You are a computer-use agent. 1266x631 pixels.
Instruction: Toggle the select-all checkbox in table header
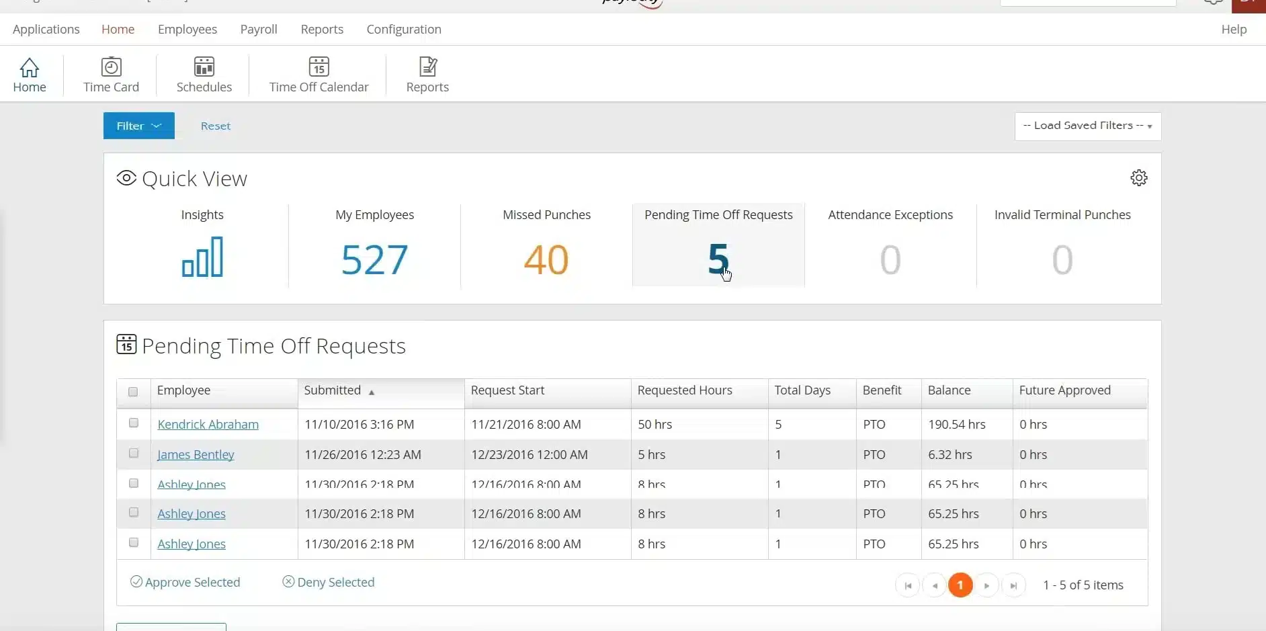[x=133, y=392]
